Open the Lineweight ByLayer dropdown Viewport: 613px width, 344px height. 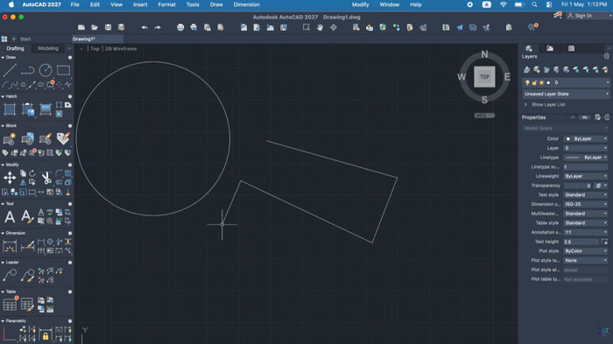point(586,176)
